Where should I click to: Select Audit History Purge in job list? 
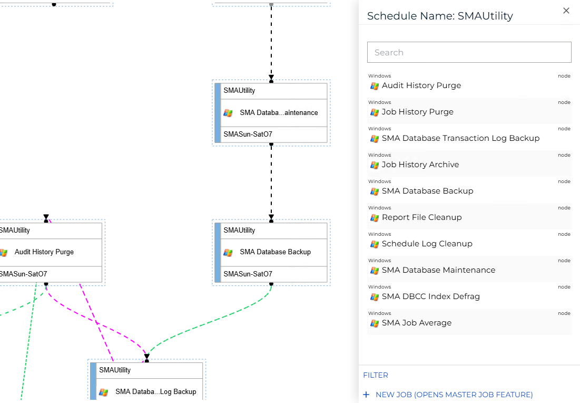(469, 84)
